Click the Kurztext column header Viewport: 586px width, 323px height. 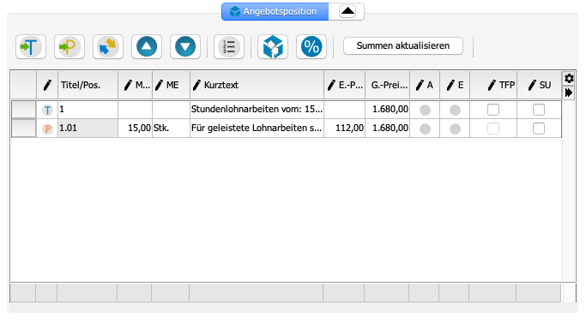point(257,85)
